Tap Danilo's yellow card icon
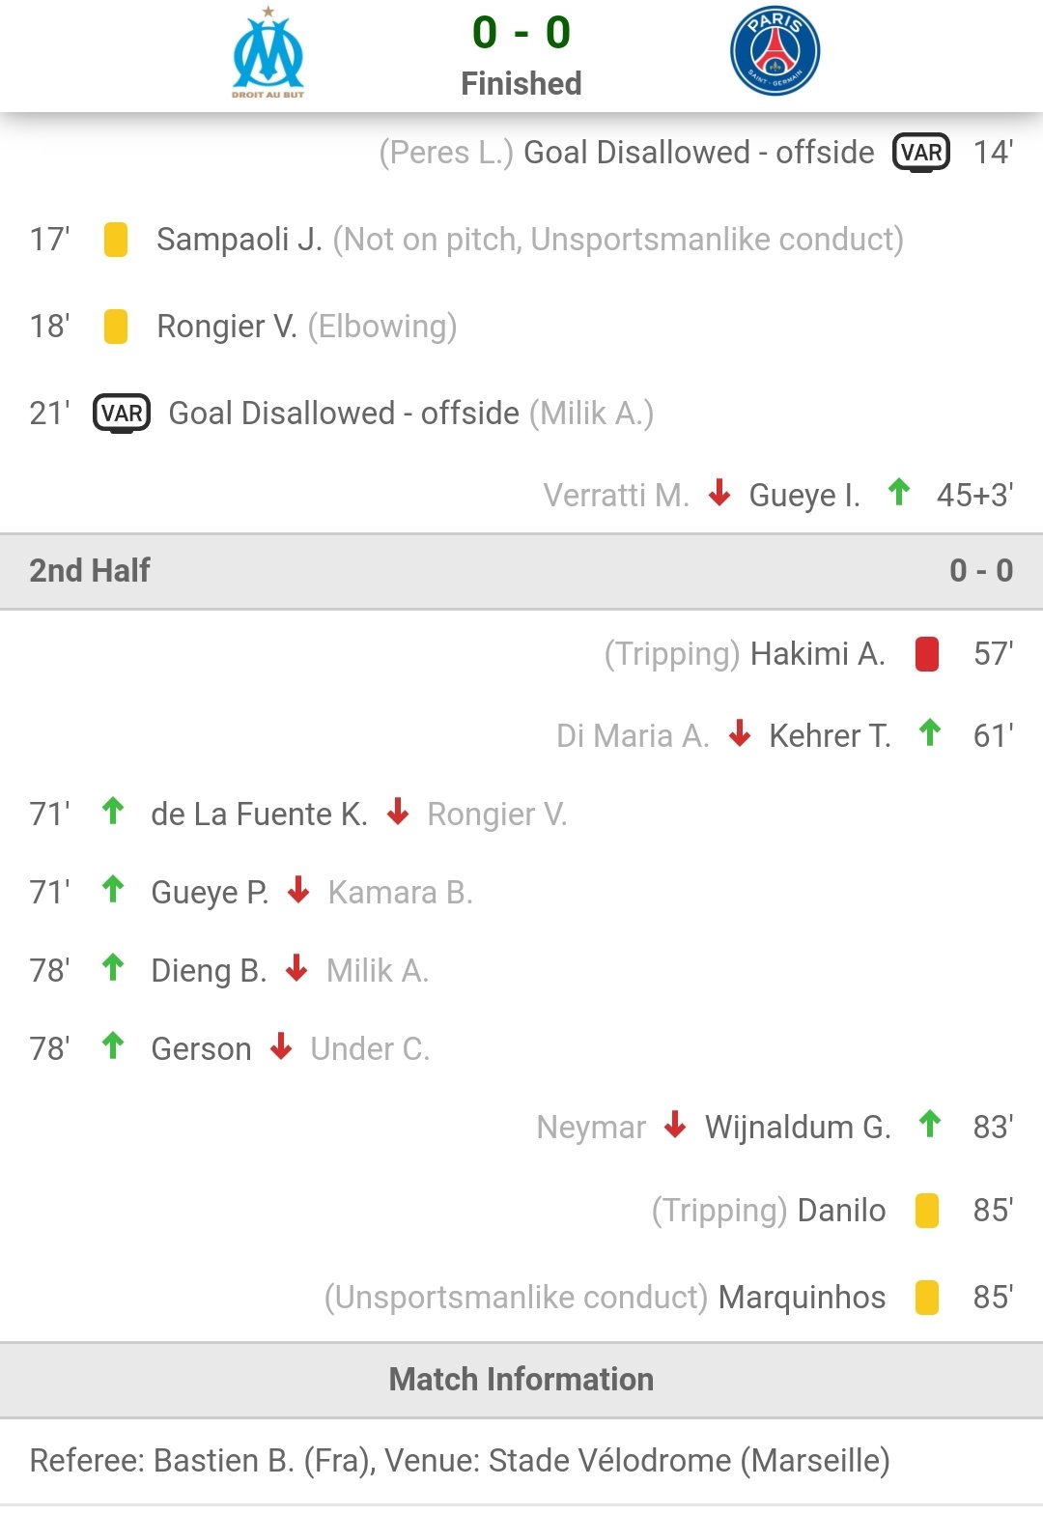 point(927,1211)
